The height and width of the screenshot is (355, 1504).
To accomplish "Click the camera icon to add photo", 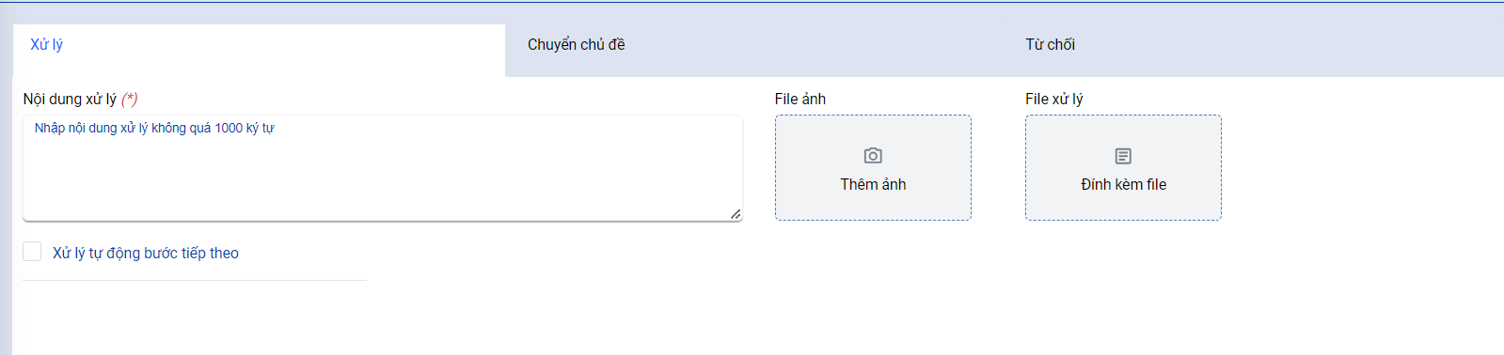I will 873,156.
